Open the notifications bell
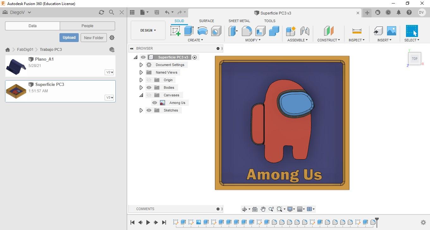430x230 pixels. [399, 12]
